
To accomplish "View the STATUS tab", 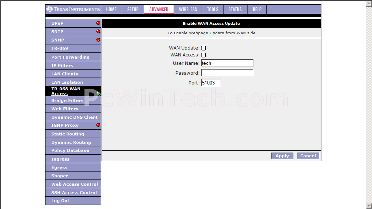I will [x=235, y=9].
